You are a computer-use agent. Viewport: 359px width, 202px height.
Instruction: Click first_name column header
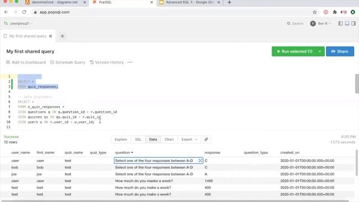(45, 153)
